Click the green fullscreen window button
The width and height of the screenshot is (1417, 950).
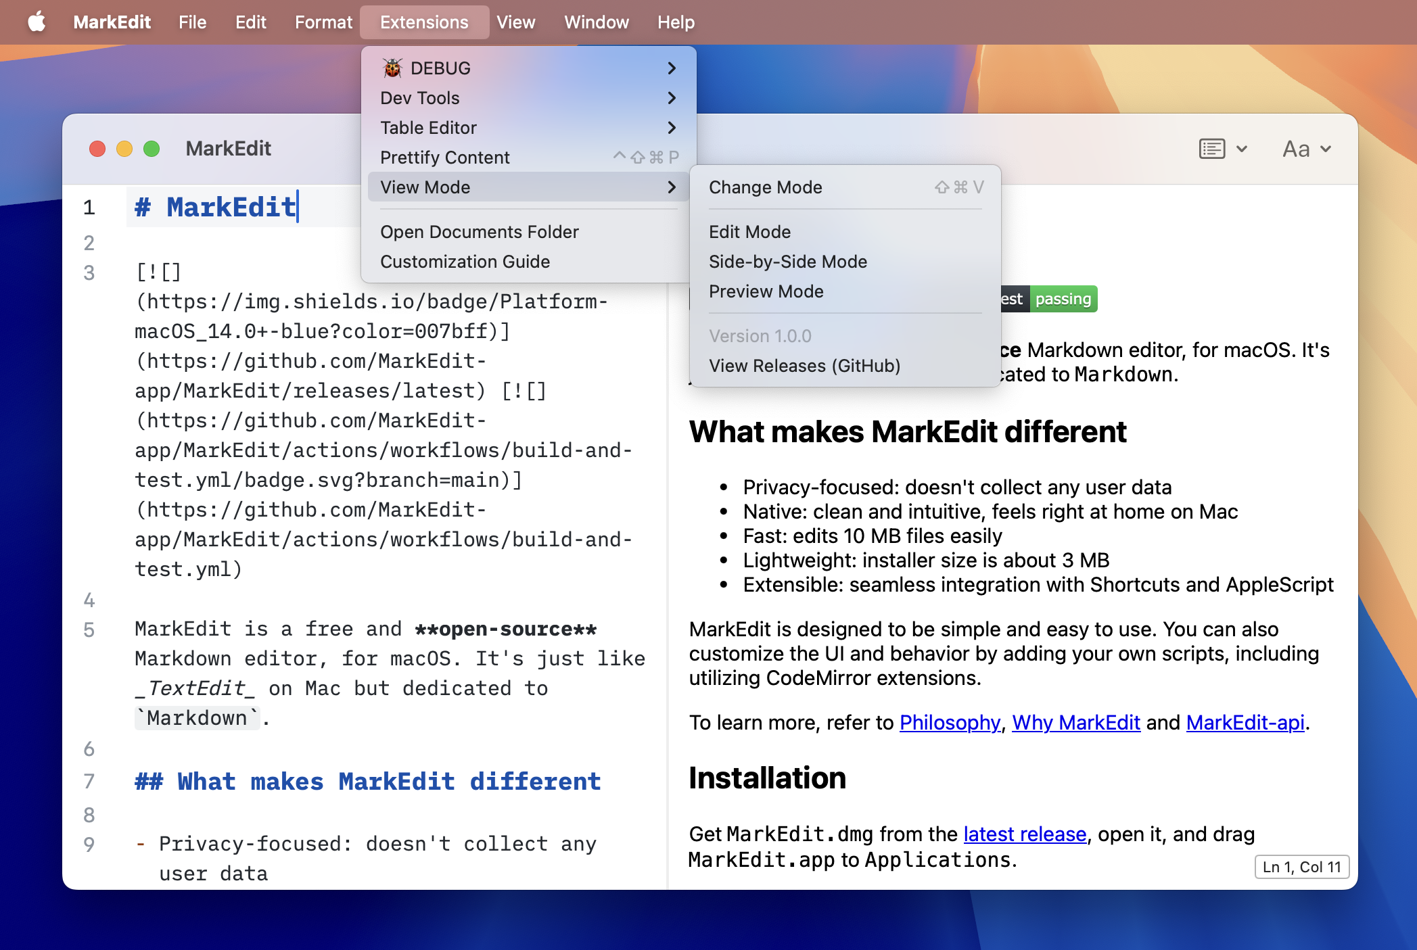(152, 149)
